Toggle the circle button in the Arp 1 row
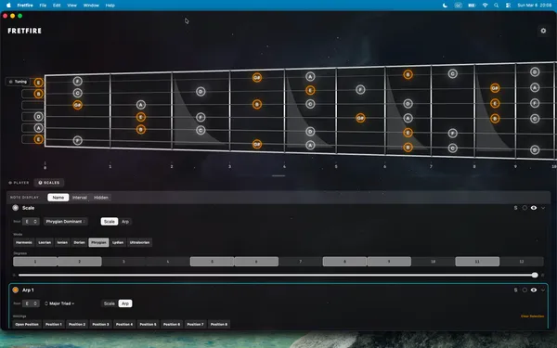The image size is (557, 348). [x=525, y=290]
